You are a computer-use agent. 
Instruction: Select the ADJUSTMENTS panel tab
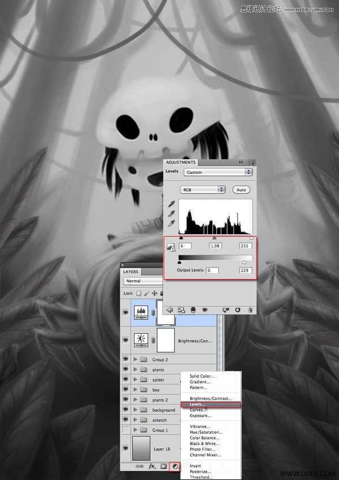181,162
